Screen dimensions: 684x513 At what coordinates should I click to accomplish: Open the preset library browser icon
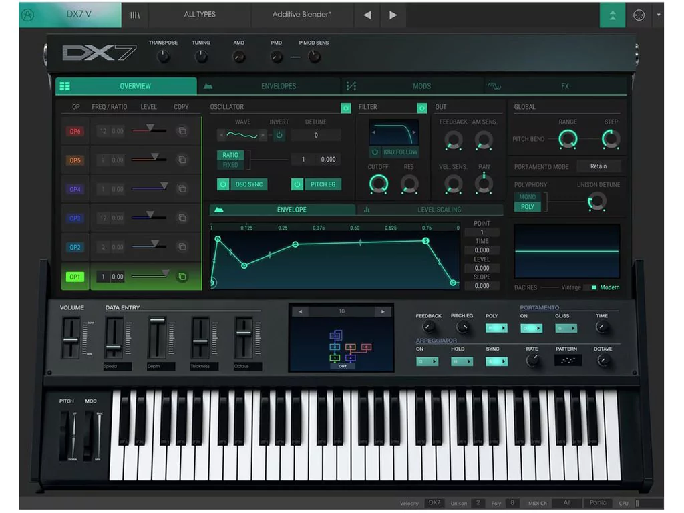pos(135,15)
